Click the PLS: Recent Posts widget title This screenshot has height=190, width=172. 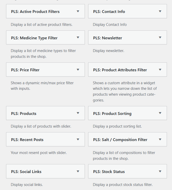[27, 140]
